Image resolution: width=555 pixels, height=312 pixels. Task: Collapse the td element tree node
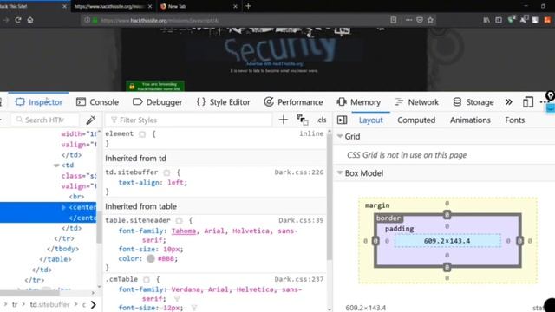(x=56, y=166)
